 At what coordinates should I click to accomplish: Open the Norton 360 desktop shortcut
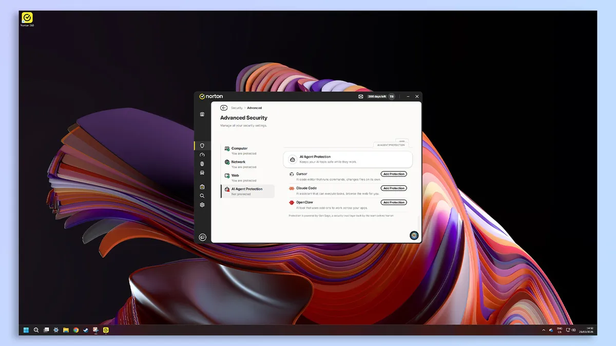(28, 19)
